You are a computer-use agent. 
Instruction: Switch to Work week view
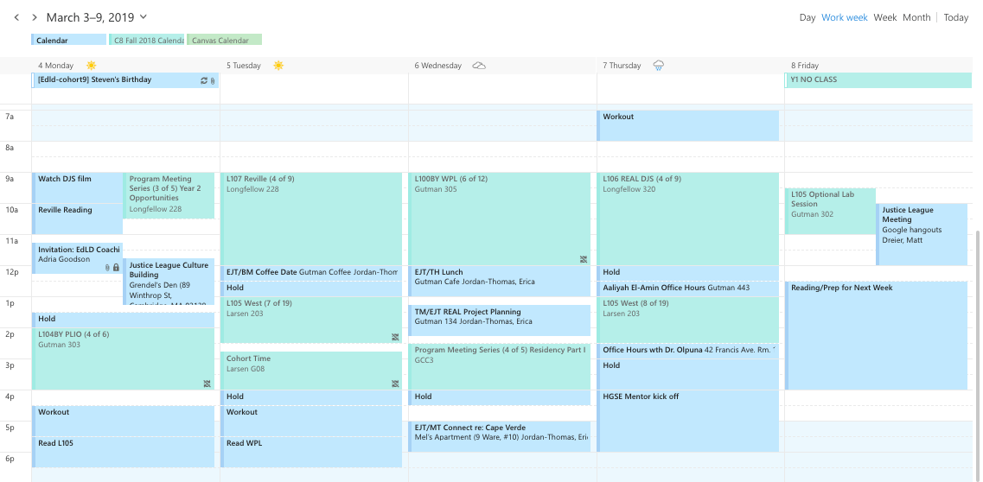coord(845,17)
